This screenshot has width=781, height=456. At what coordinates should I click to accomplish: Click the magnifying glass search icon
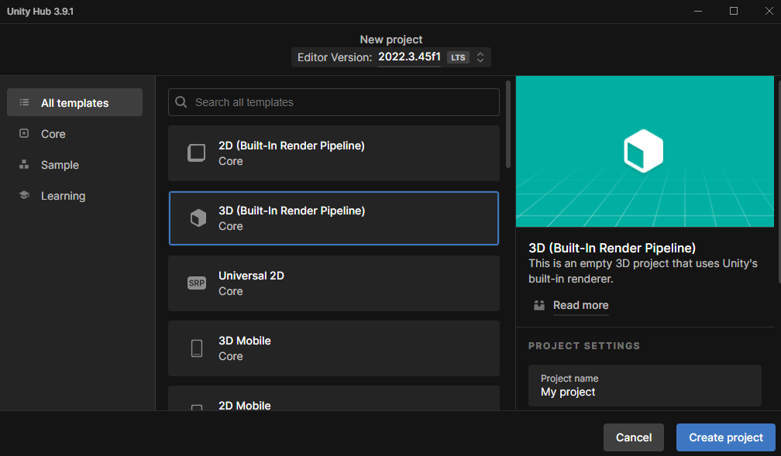point(181,102)
